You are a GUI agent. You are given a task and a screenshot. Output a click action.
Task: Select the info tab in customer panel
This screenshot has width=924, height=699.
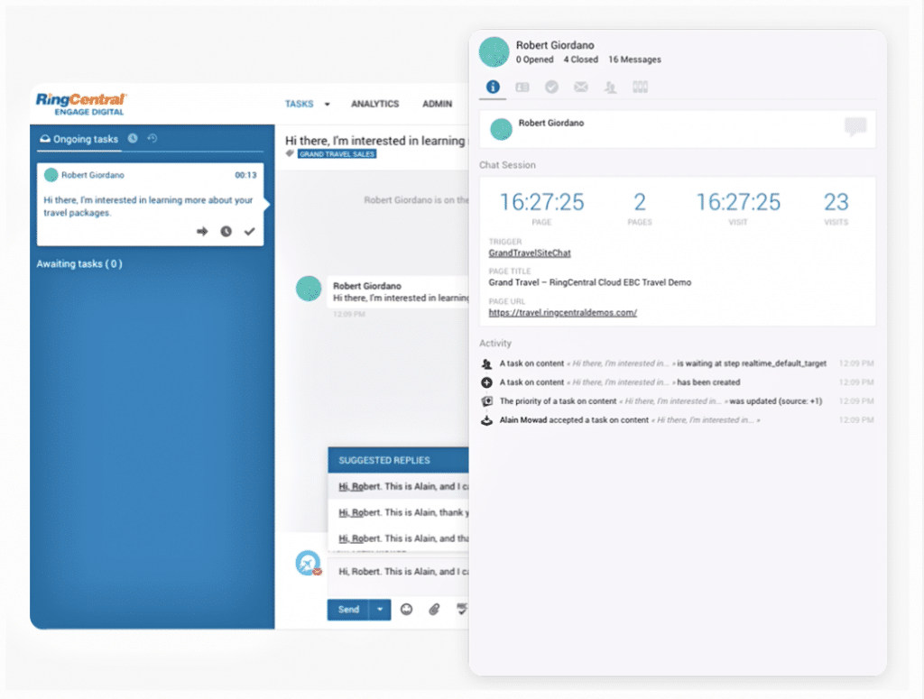[x=493, y=87]
